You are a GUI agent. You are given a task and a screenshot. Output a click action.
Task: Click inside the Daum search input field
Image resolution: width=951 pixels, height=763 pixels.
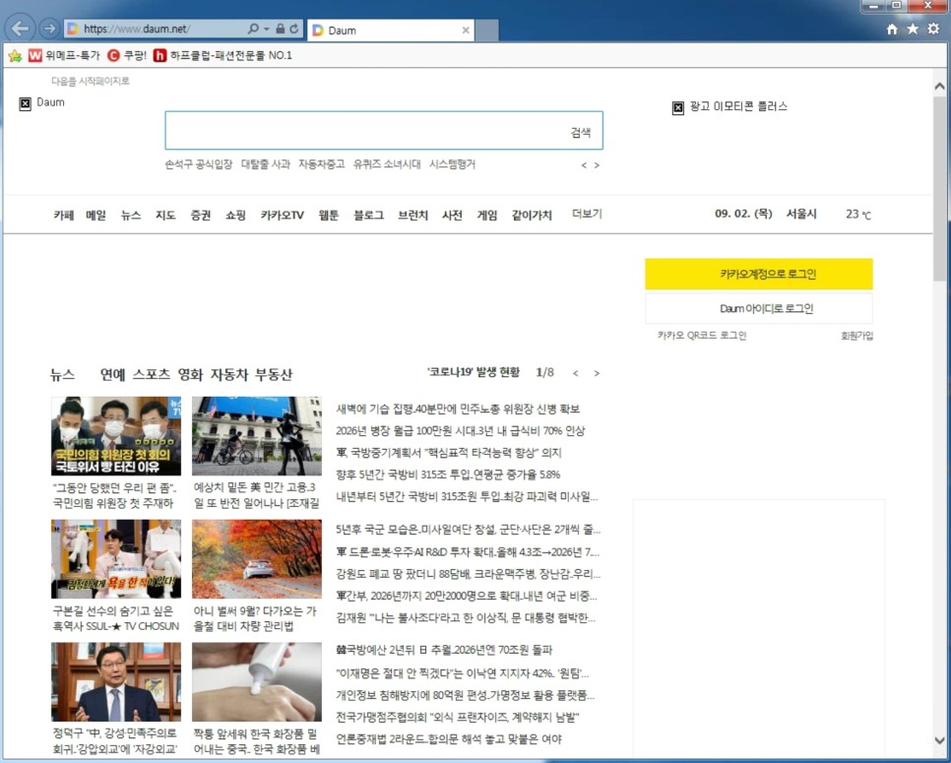[x=374, y=129]
